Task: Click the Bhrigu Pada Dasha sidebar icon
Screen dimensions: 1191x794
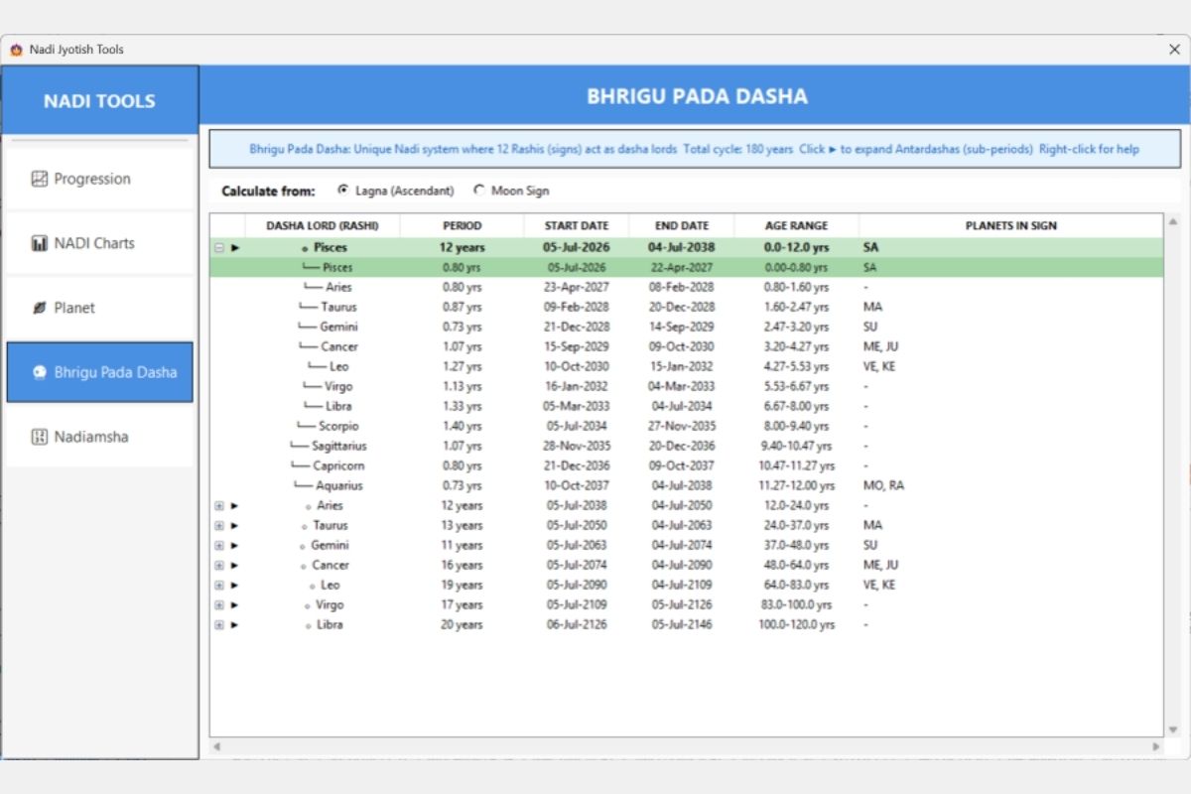Action: (40, 372)
